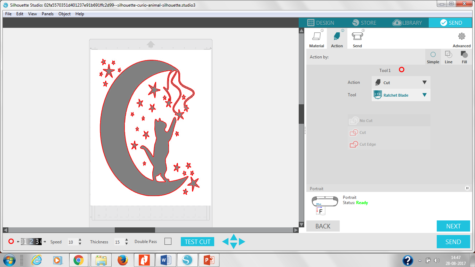
Task: Choose Line action mode
Action: (x=448, y=57)
